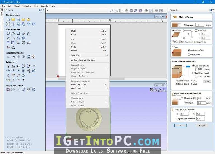Select the arrow Selection tool in Edit Objects

pos(8,66)
